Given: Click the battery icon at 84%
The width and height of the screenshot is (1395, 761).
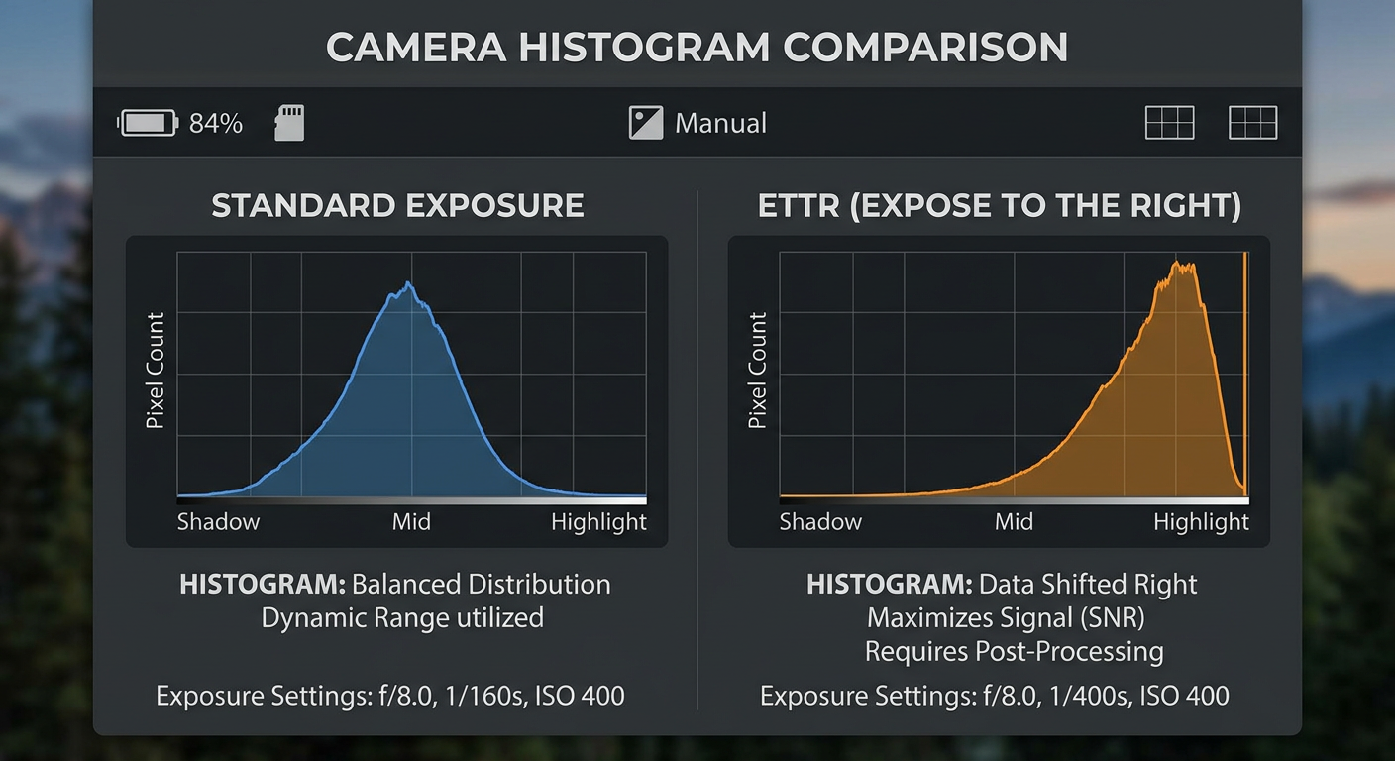Looking at the screenshot, I should pos(148,123).
